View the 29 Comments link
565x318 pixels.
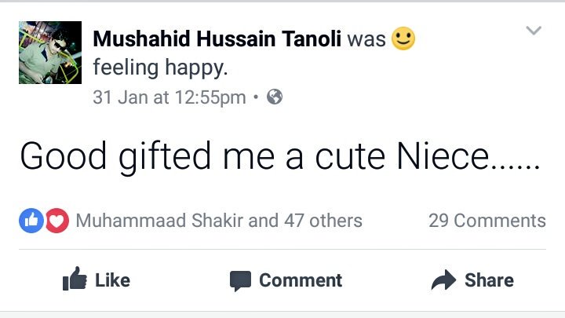(x=487, y=221)
